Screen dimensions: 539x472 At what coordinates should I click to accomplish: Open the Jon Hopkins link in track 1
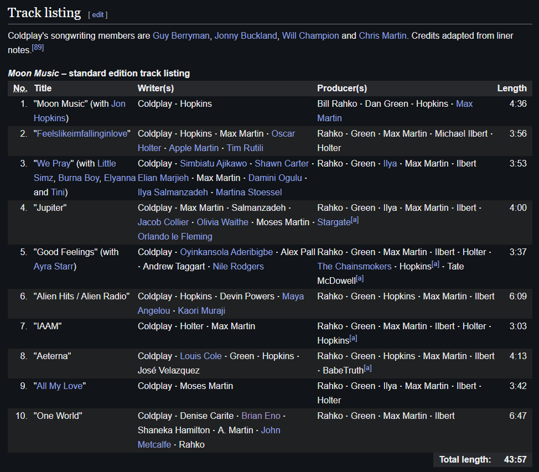coord(79,111)
